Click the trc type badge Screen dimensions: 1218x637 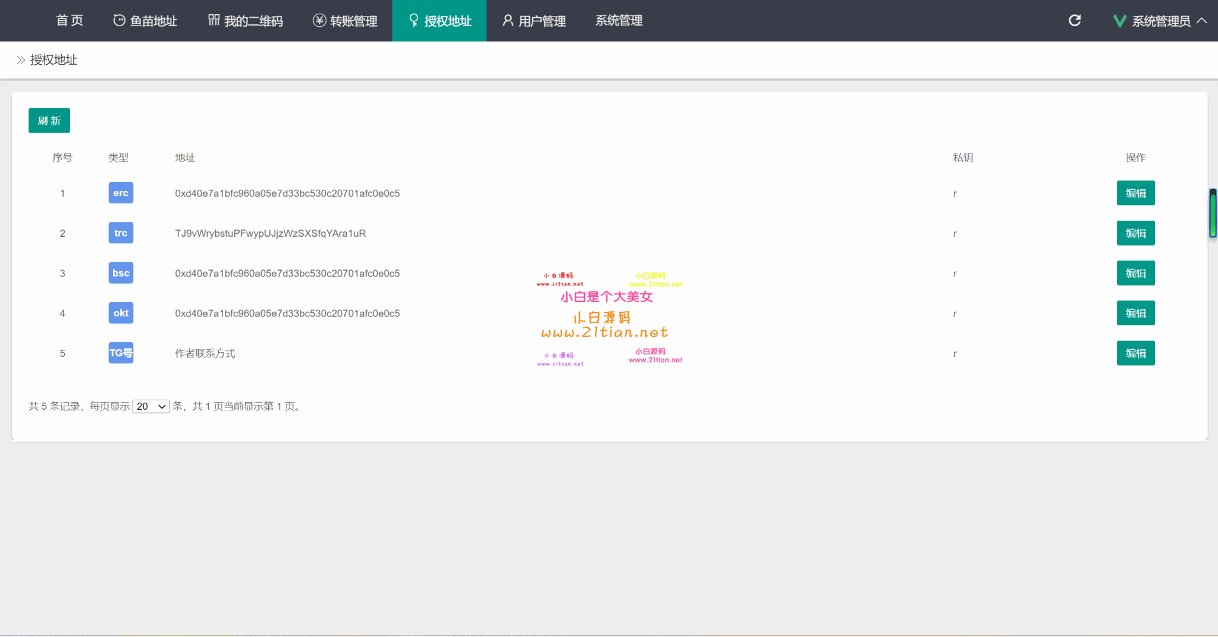(x=121, y=233)
